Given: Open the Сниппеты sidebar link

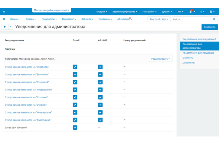Looking at the screenshot, I should [x=188, y=58].
